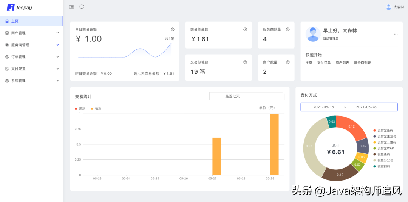Expand 商户管理 using its chevron
Image resolution: width=408 pixels, height=202 pixels.
coord(57,33)
